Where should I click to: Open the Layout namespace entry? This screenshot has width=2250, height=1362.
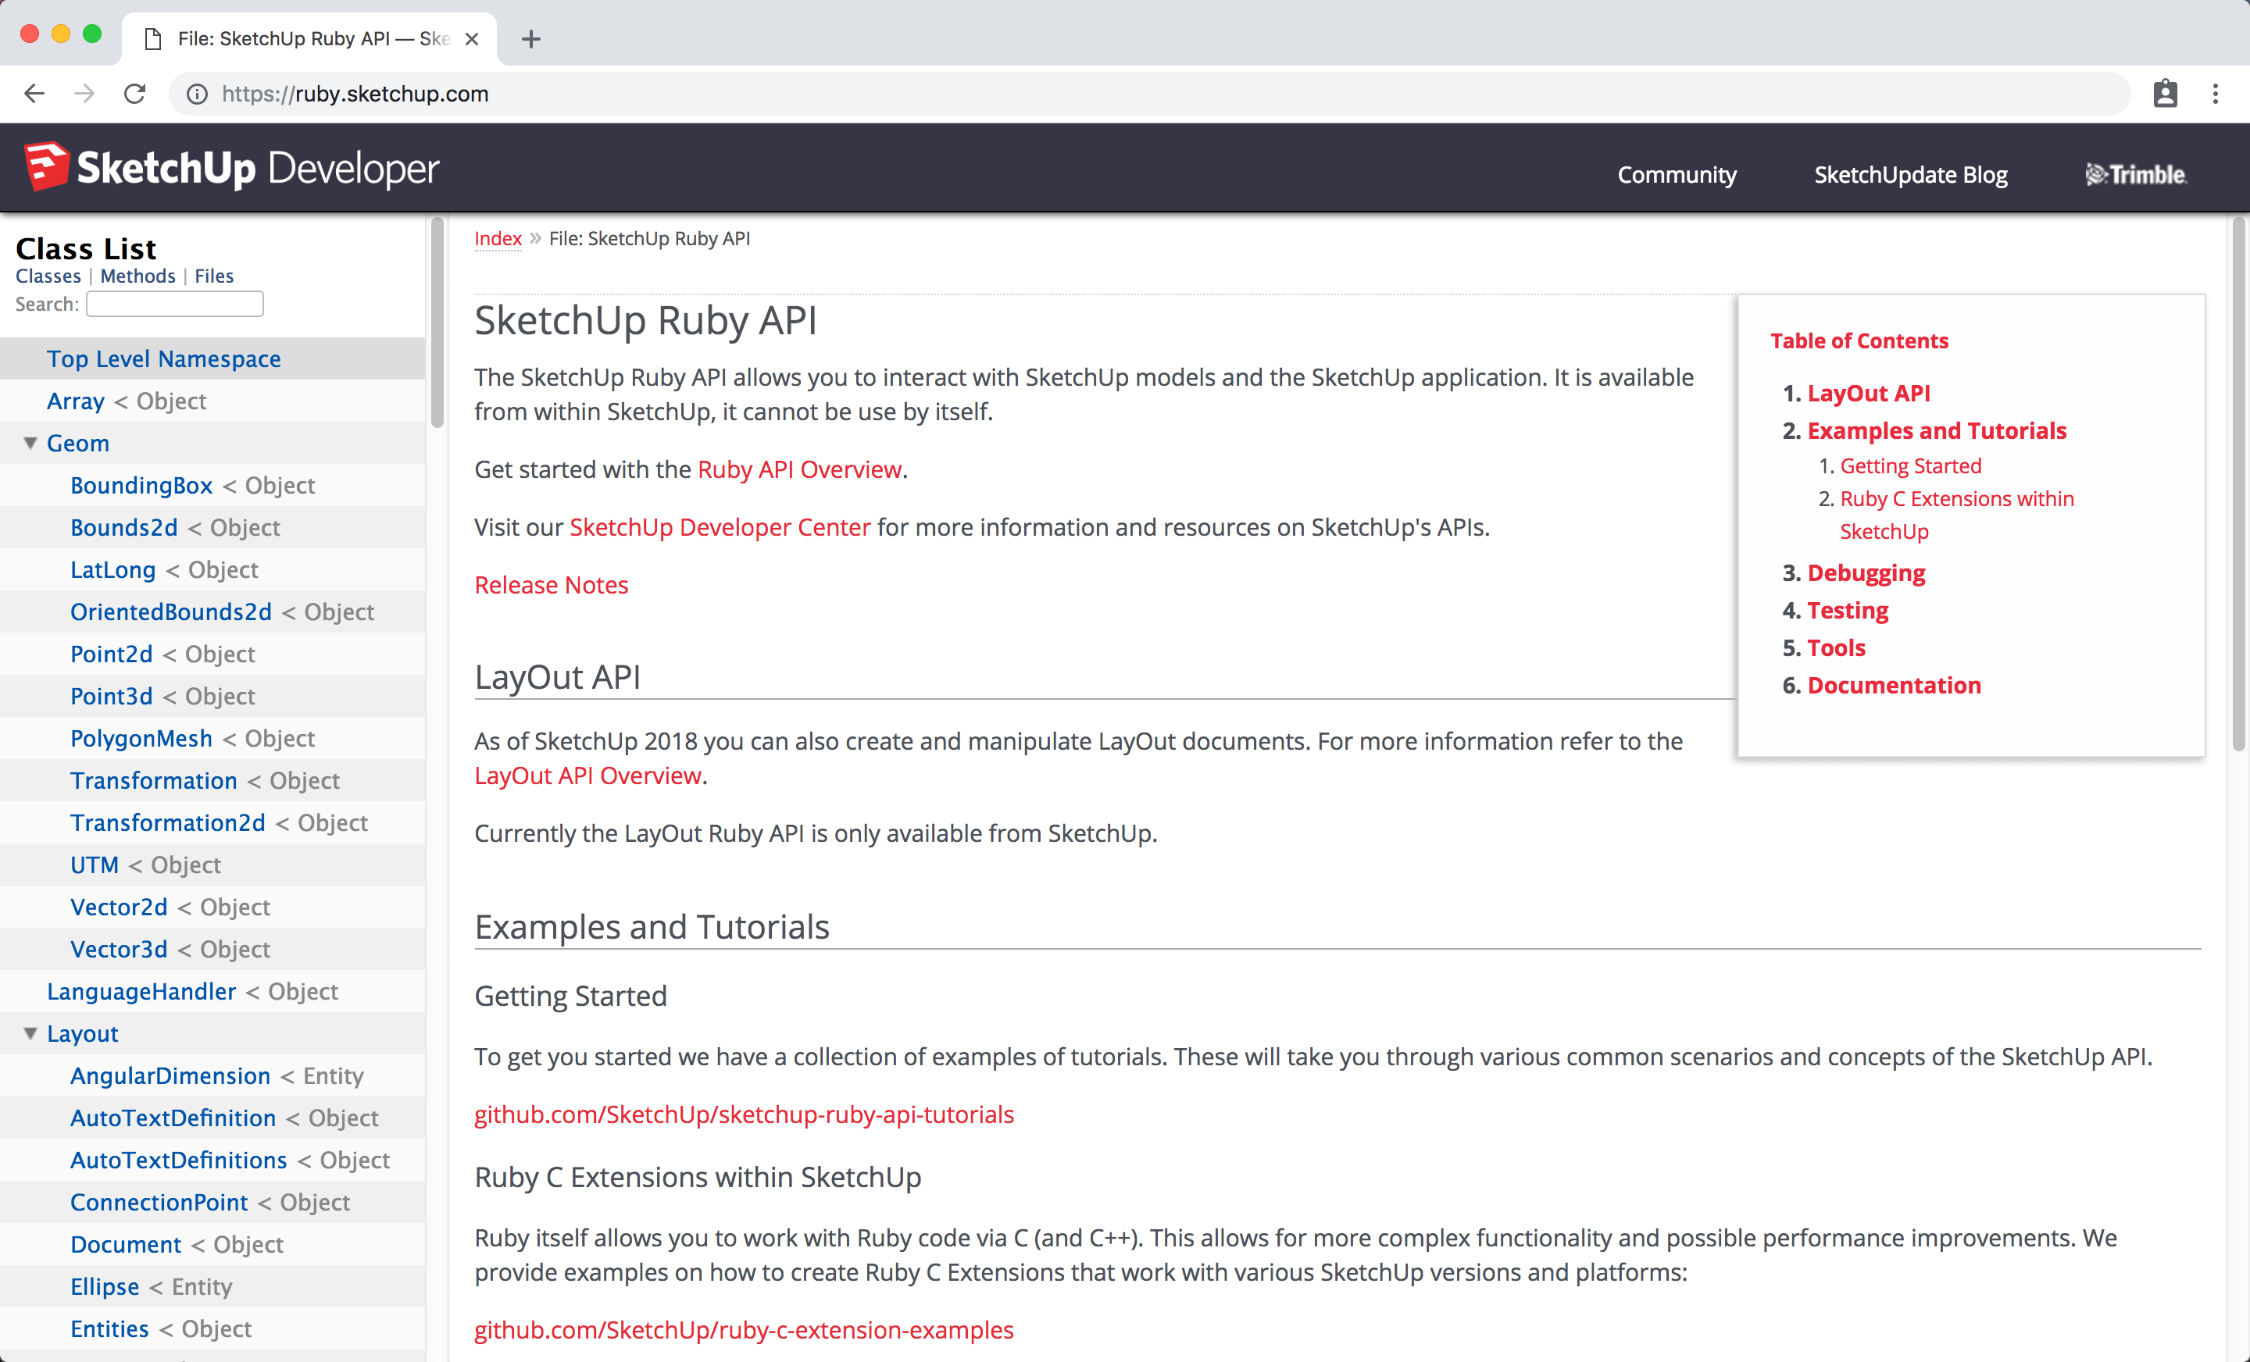point(82,1033)
